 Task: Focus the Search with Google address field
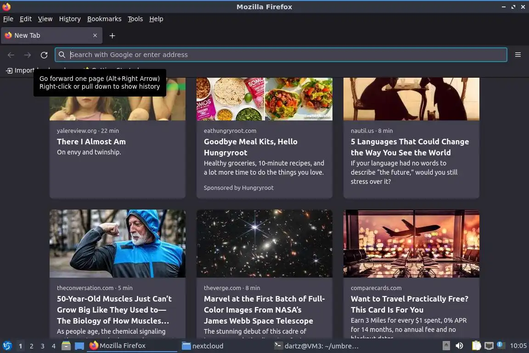pos(281,55)
